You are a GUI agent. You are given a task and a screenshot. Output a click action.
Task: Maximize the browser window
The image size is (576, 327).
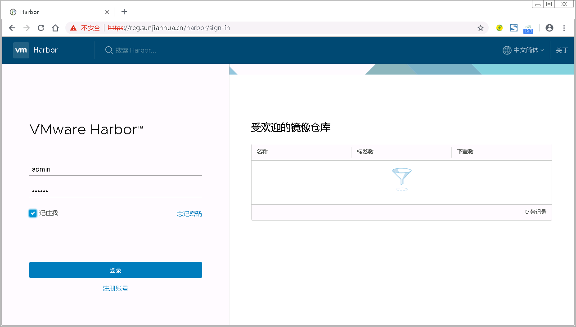pyautogui.click(x=549, y=4)
